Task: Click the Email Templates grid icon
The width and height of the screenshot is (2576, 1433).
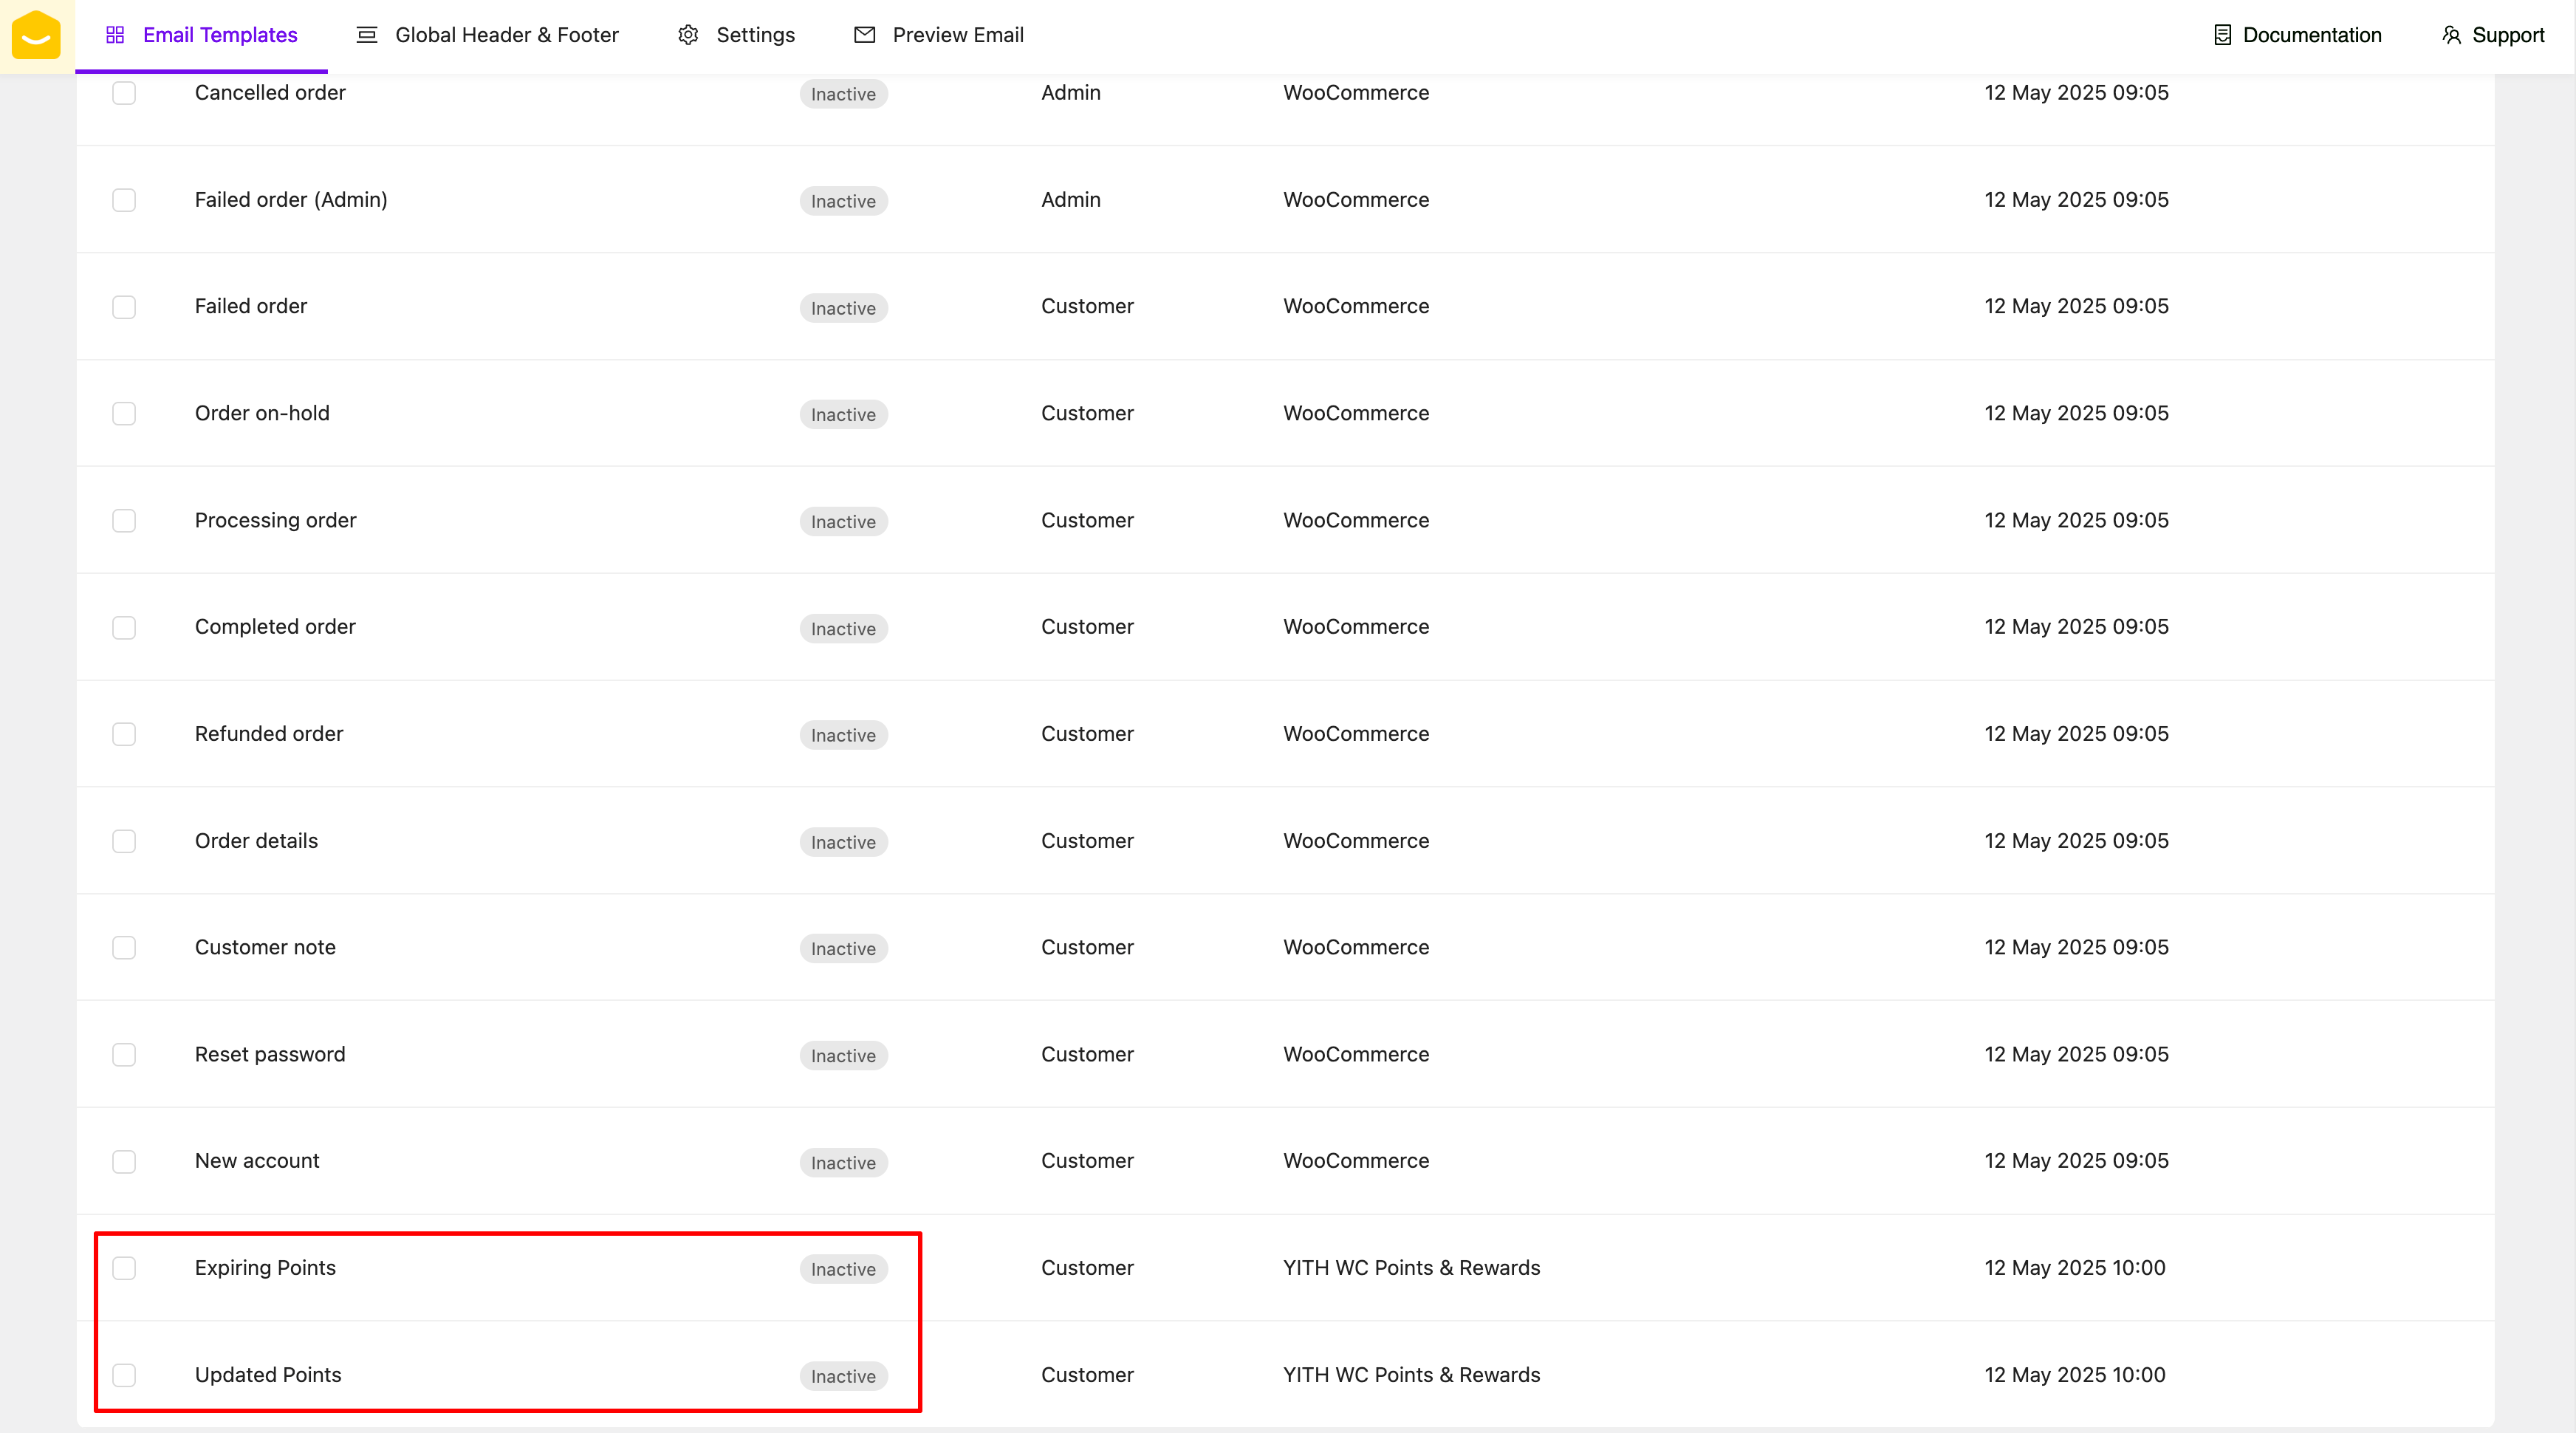Action: [115, 35]
